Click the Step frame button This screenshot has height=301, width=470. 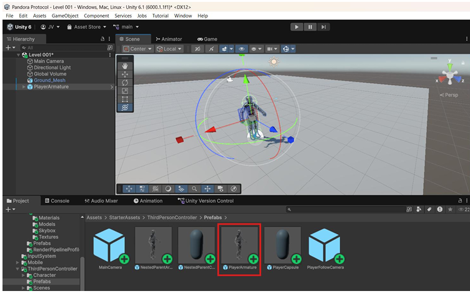[323, 27]
